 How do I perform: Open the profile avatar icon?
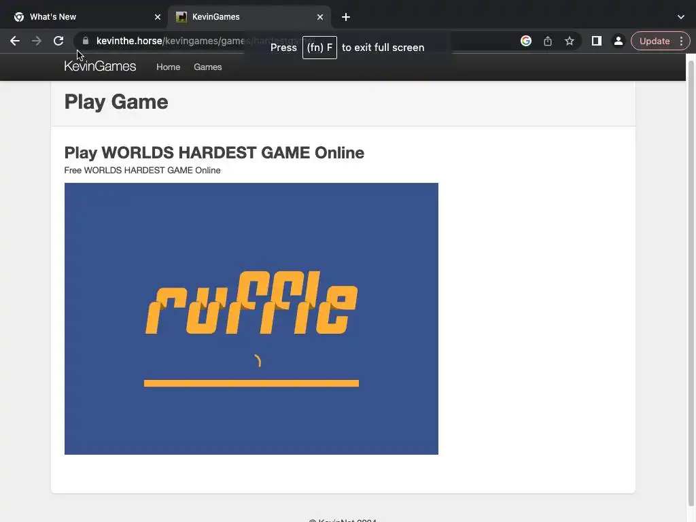click(x=618, y=41)
